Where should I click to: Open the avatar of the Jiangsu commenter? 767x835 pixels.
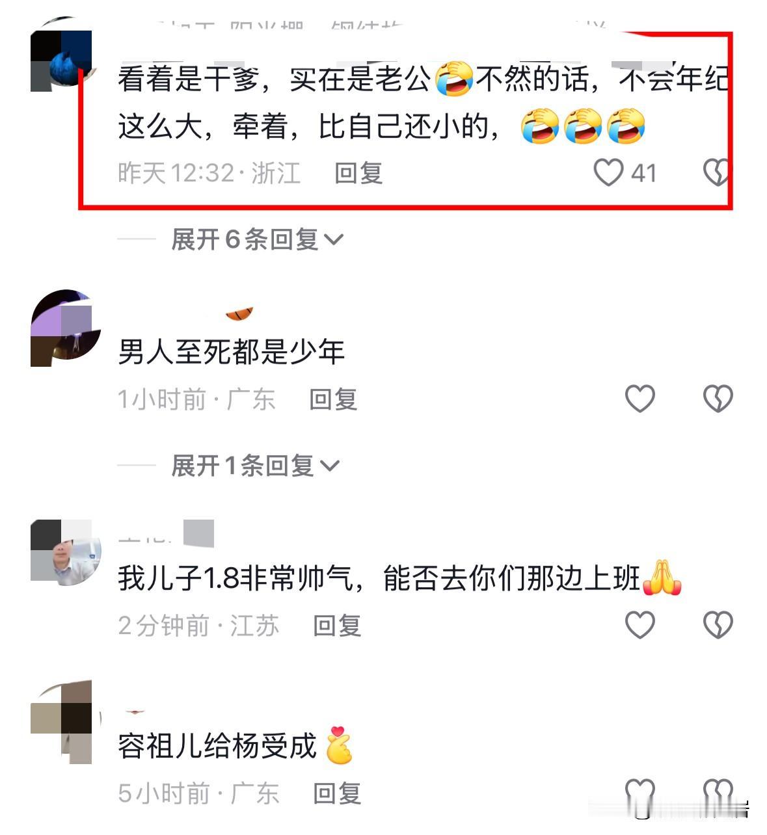tap(65, 551)
